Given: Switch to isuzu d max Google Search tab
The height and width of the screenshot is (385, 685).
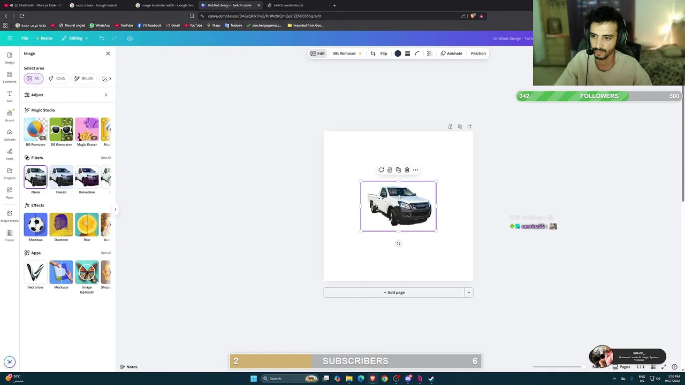Looking at the screenshot, I should [96, 5].
